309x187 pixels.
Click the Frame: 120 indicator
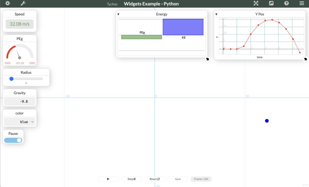coord(201,179)
